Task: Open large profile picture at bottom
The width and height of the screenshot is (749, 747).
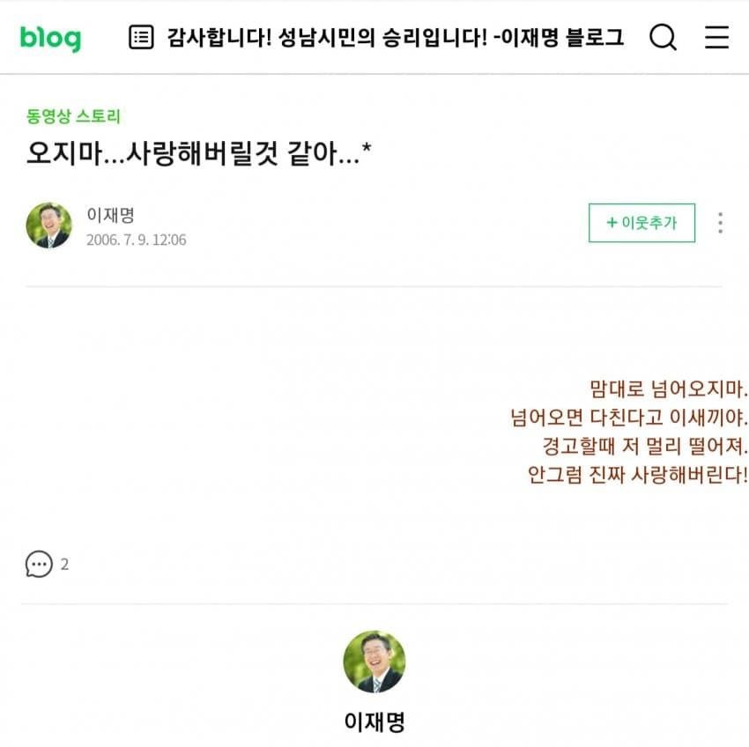Action: pos(374,662)
